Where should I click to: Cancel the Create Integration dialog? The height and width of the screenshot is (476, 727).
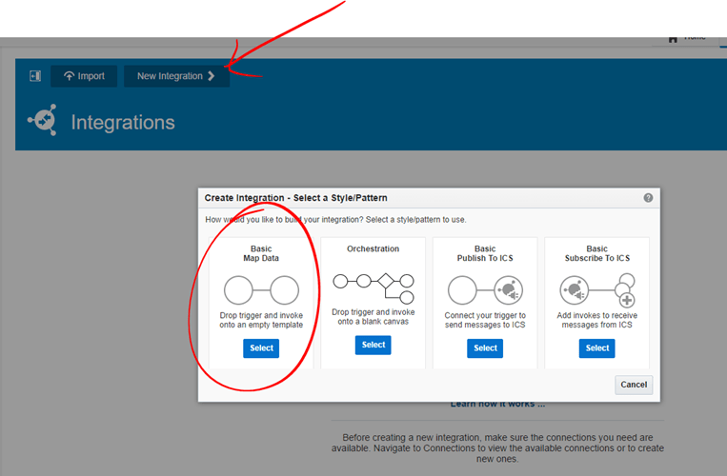coord(634,385)
